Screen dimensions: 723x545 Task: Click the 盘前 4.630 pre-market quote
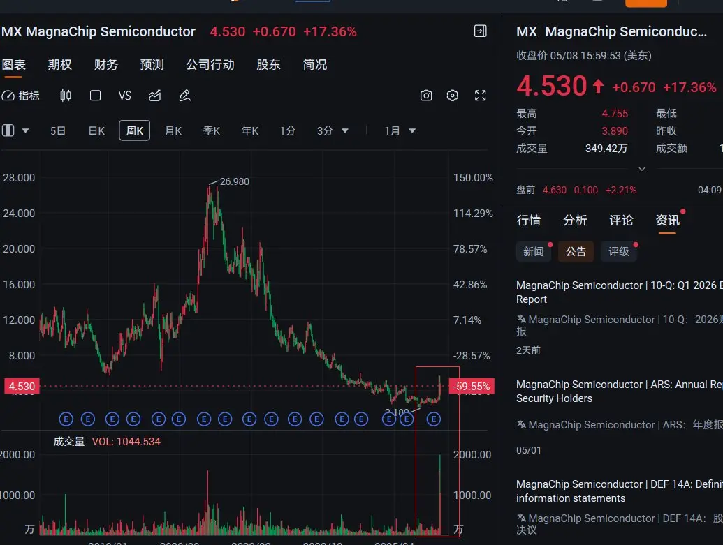click(576, 190)
